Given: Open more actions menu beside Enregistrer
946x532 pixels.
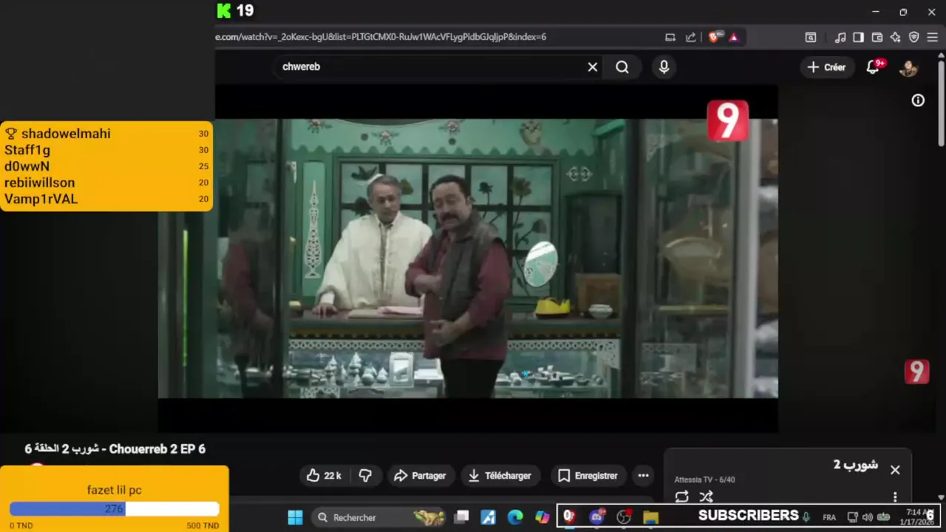Looking at the screenshot, I should click(x=643, y=476).
